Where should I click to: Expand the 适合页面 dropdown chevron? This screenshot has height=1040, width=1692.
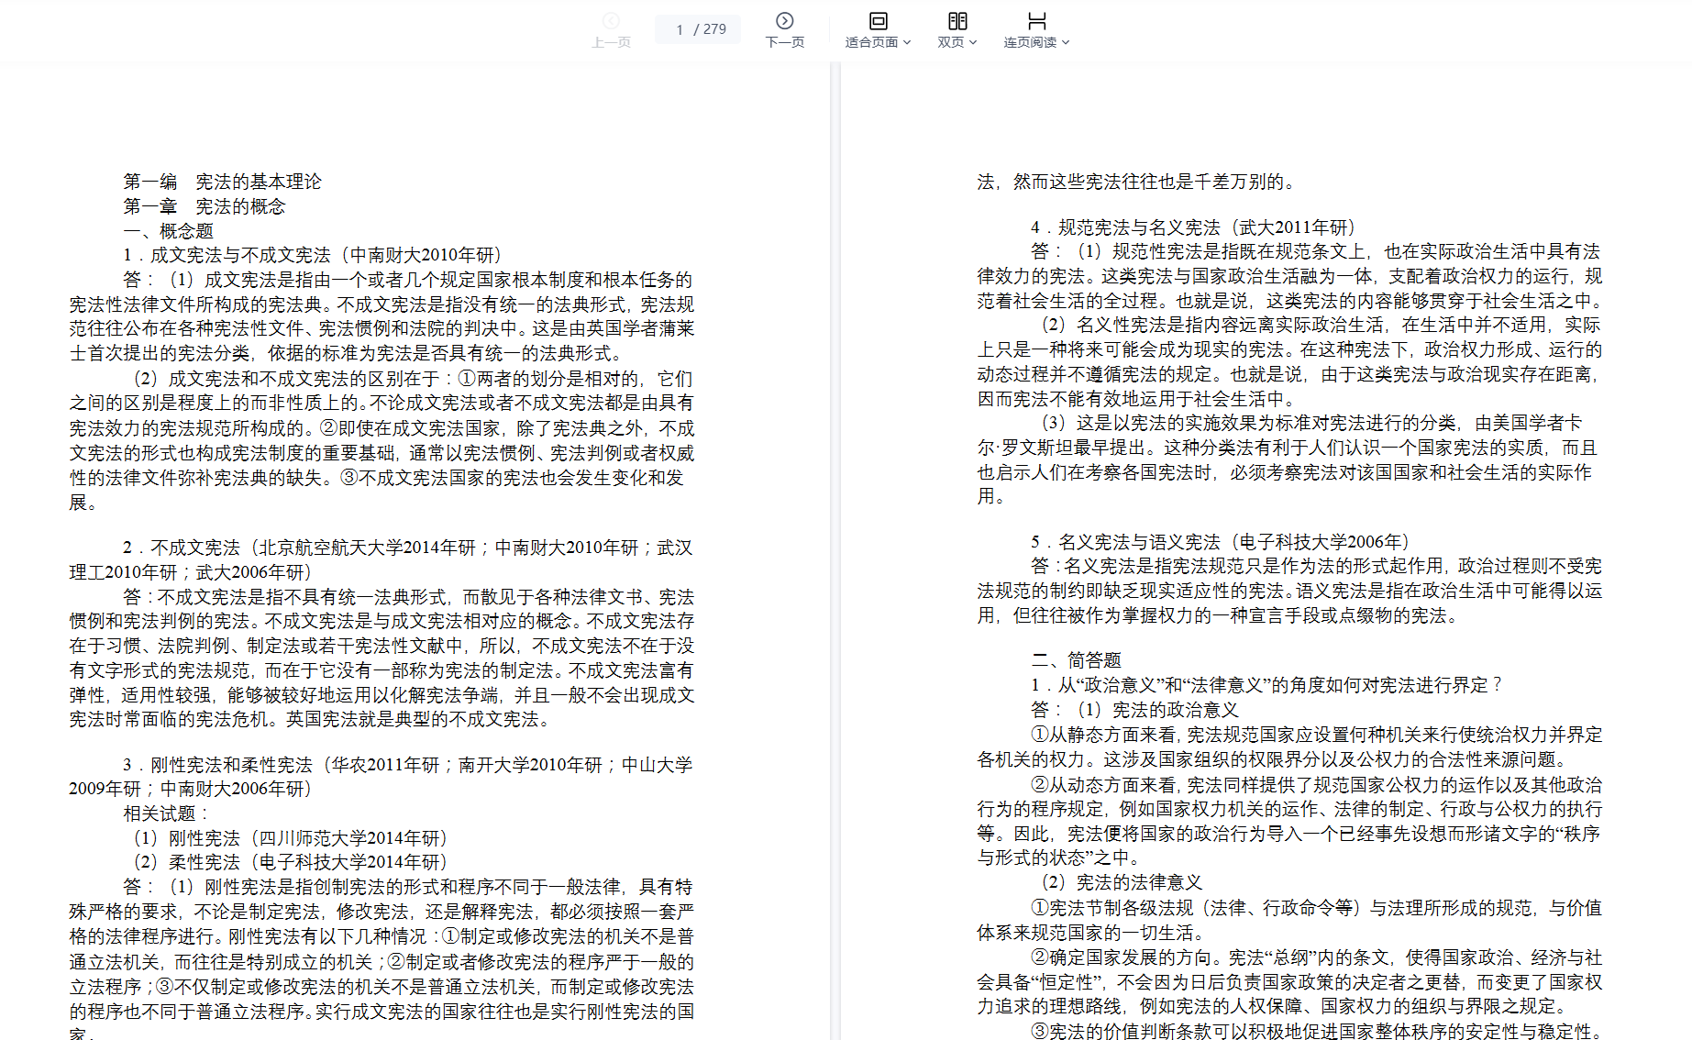[x=907, y=42]
